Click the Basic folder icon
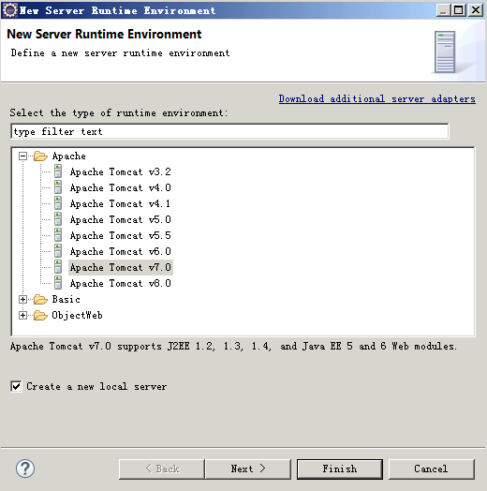Viewport: 487px width, 491px height. tap(40, 299)
